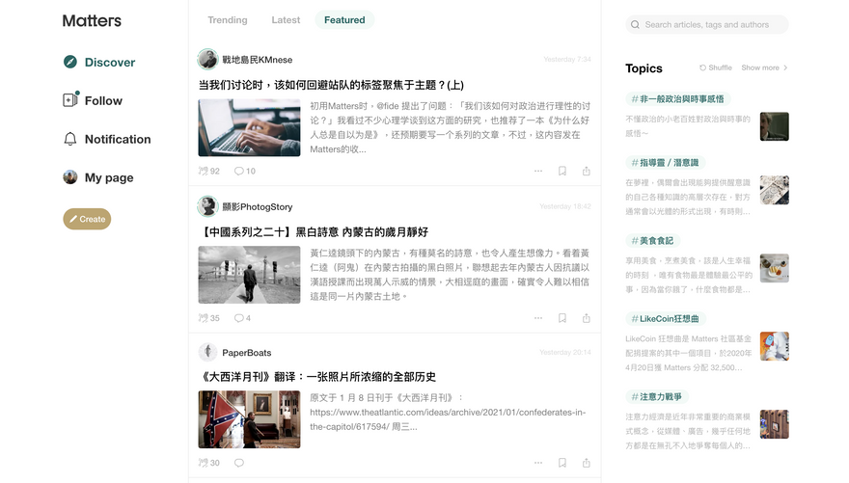Click the search articles input field

tap(712, 25)
